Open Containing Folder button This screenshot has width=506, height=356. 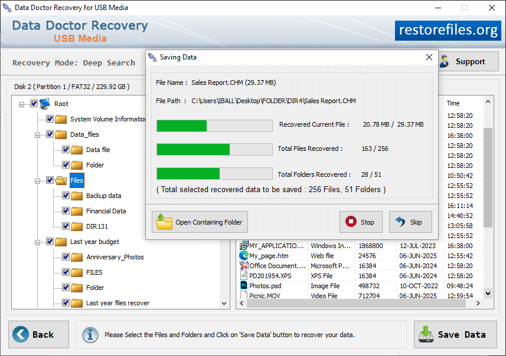coord(200,222)
